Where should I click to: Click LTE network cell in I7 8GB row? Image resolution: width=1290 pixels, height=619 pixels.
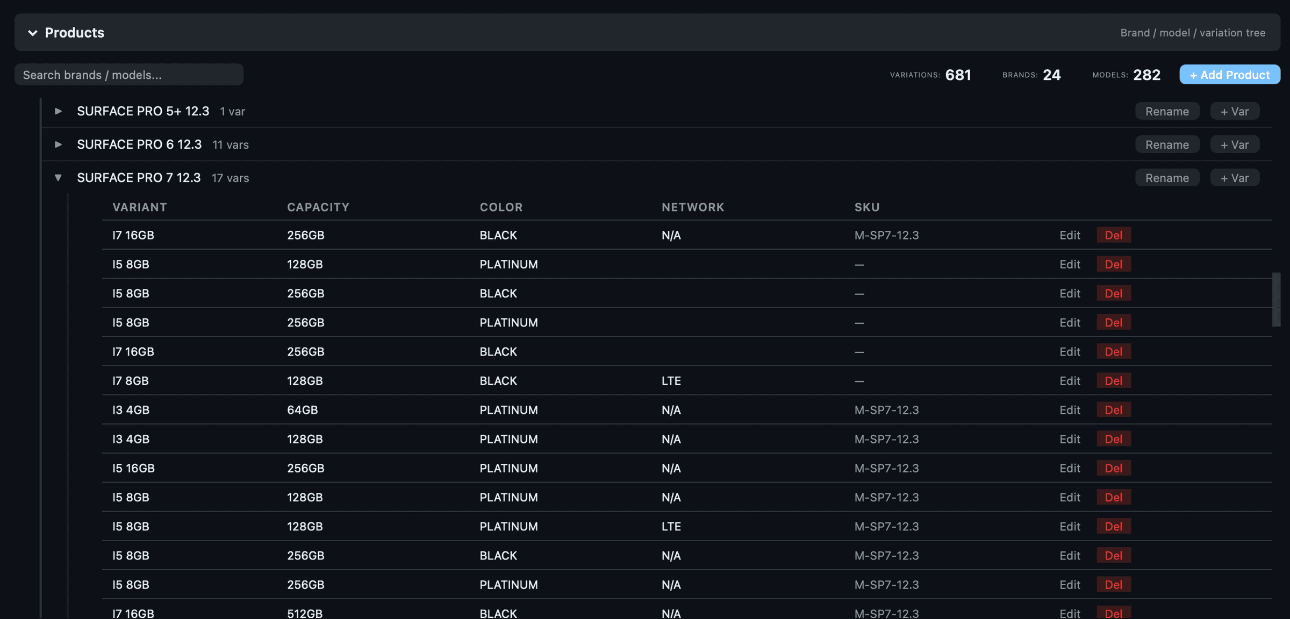(671, 381)
